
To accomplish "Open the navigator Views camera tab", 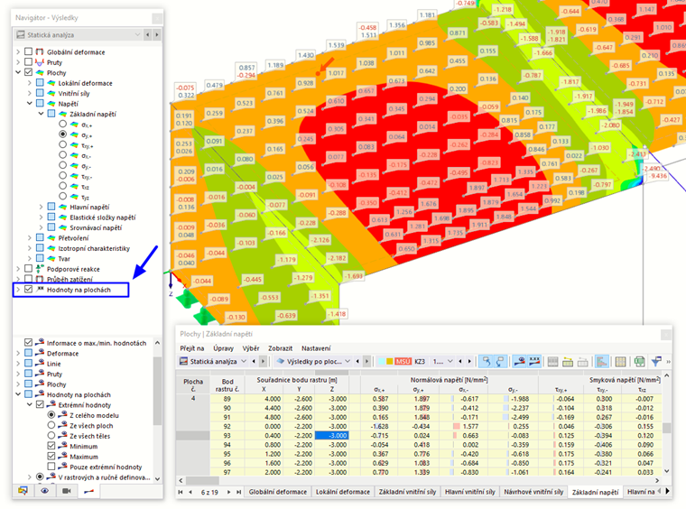I will 67,491.
